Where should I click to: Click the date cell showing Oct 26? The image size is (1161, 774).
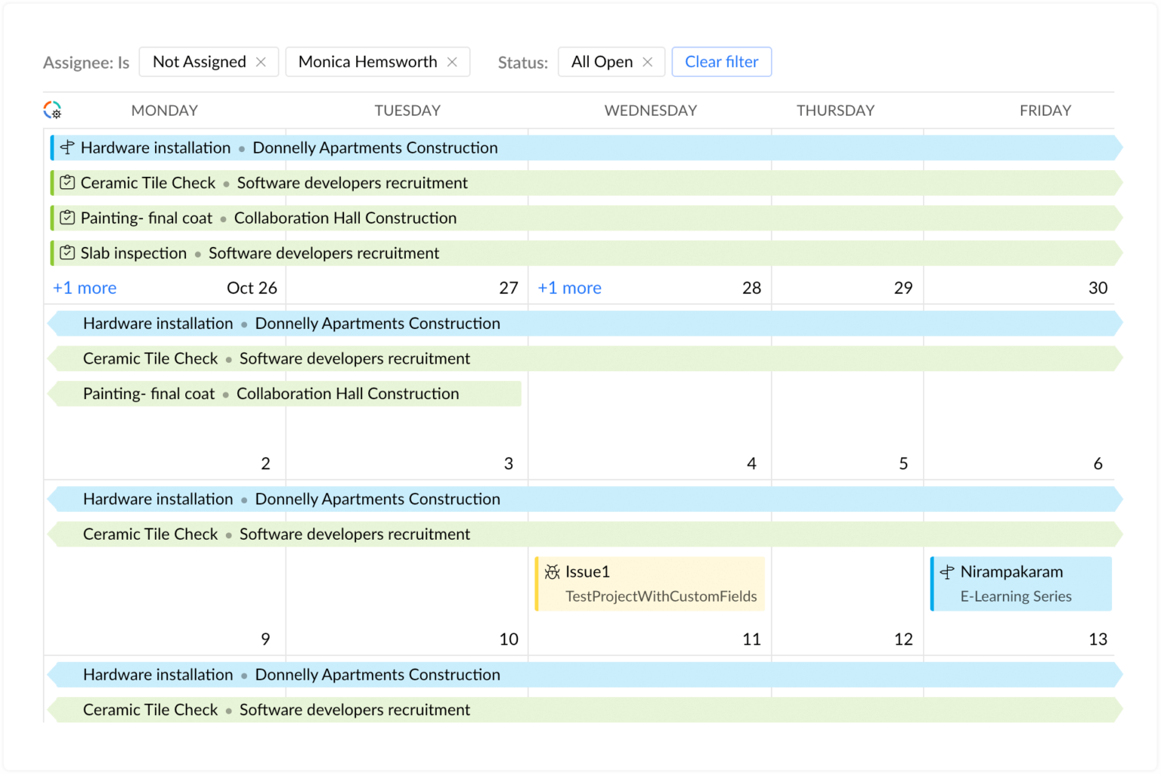pyautogui.click(x=252, y=287)
